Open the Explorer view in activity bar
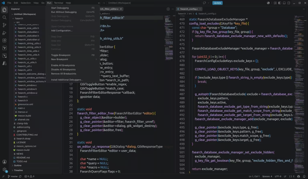The image size is (308, 179). [4, 10]
